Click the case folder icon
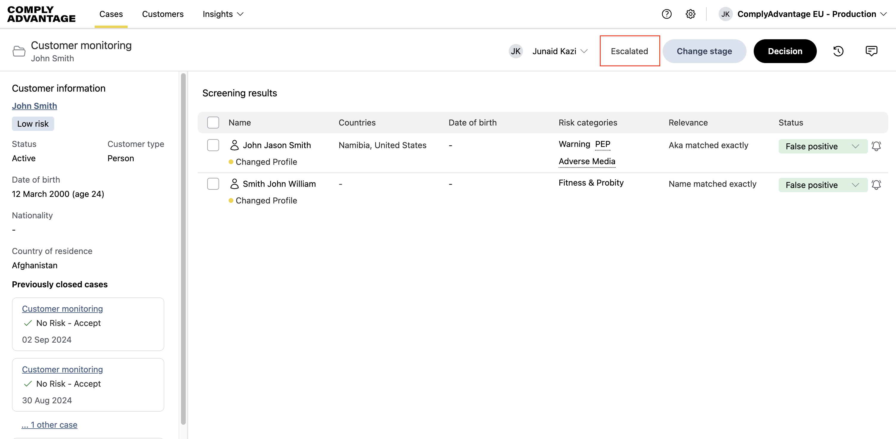Viewport: 896px width, 439px height. tap(19, 51)
